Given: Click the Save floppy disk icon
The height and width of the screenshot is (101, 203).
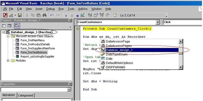Looking at the screenshot, I should coord(20,15).
